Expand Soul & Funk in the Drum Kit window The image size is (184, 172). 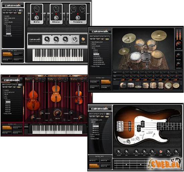coord(95,66)
